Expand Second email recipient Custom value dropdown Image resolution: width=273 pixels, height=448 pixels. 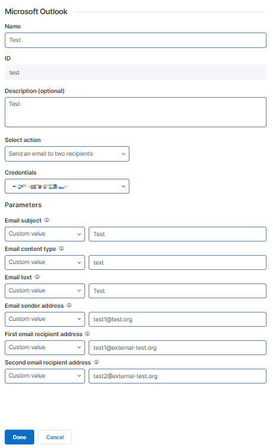pos(45,376)
